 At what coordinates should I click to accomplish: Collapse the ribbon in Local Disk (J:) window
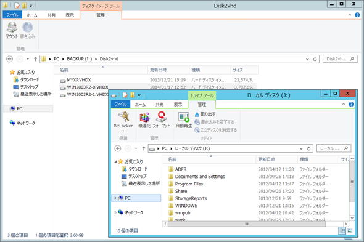344,104
